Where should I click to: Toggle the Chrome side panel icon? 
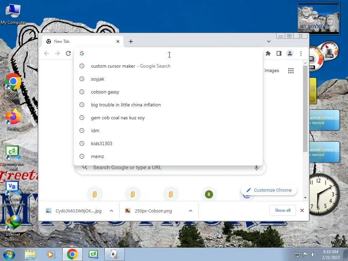(279, 53)
